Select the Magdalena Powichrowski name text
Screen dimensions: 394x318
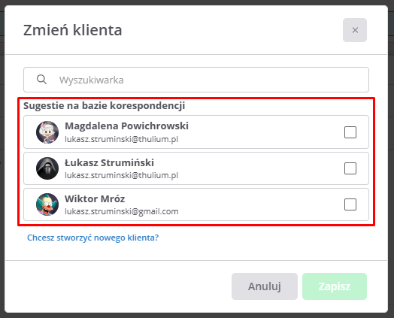click(126, 126)
